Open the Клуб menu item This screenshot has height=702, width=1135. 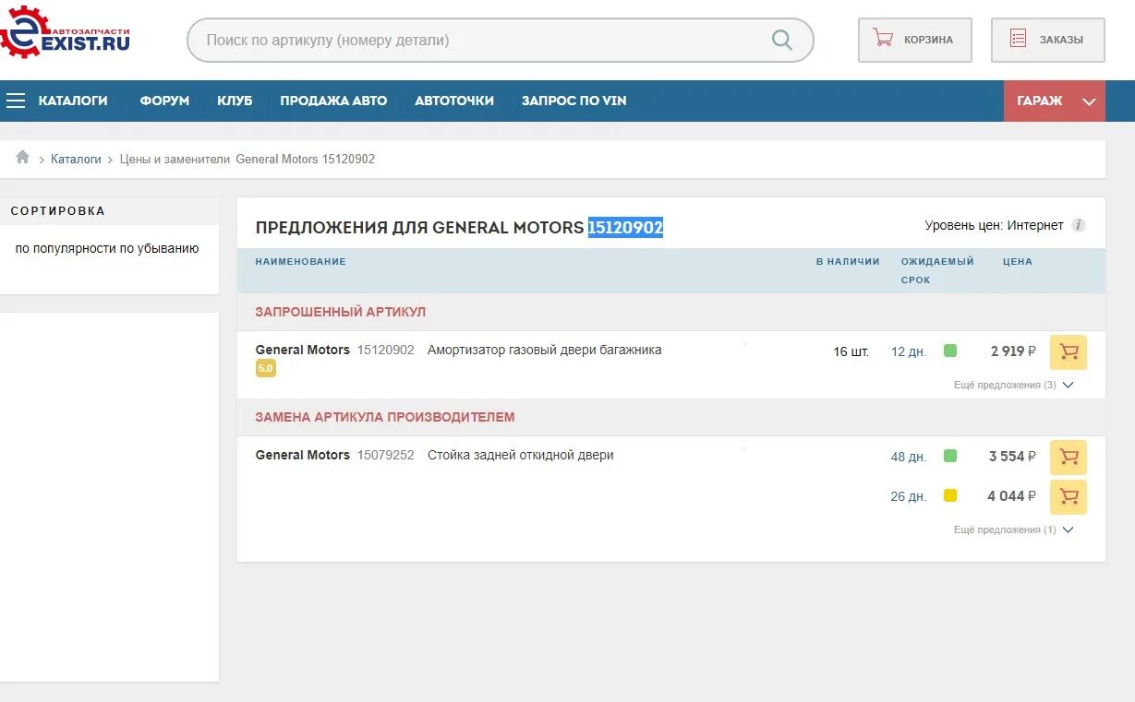pyautogui.click(x=235, y=101)
